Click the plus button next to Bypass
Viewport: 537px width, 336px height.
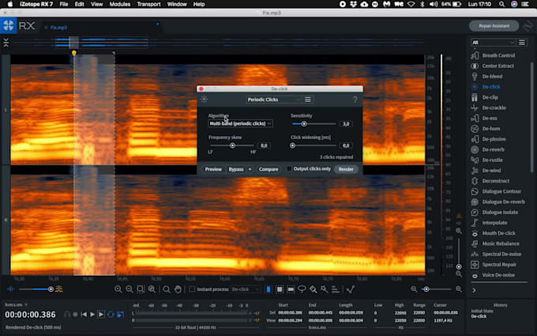(x=250, y=169)
